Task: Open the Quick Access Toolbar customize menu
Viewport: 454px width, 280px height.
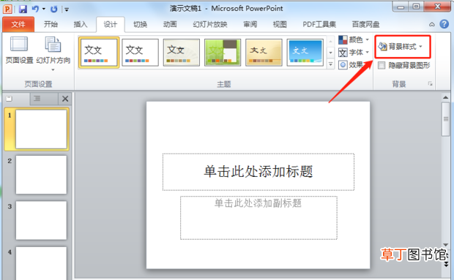Action: tap(67, 10)
